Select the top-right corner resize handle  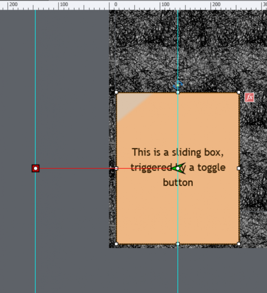[238, 92]
